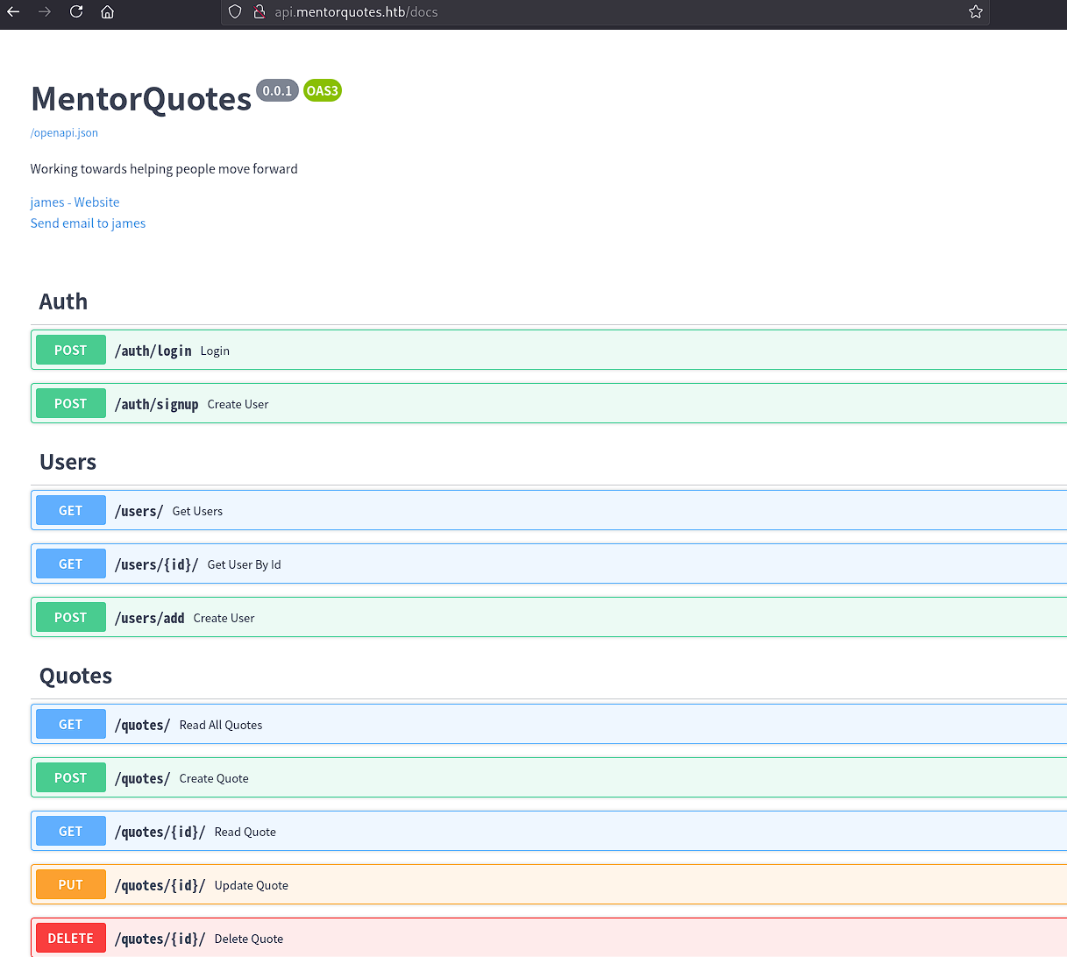Expand the POST /users/add endpoint
1067x957 pixels.
pos(549,617)
